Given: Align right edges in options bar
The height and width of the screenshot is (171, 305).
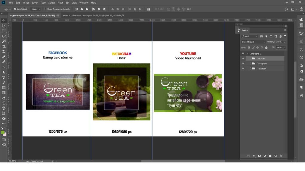Looking at the screenshot, I should coord(104,9).
